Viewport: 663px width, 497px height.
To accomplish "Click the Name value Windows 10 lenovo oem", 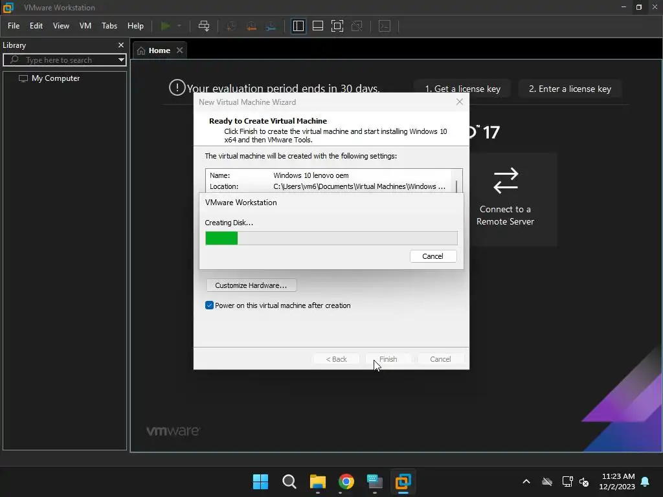I will 311,175.
